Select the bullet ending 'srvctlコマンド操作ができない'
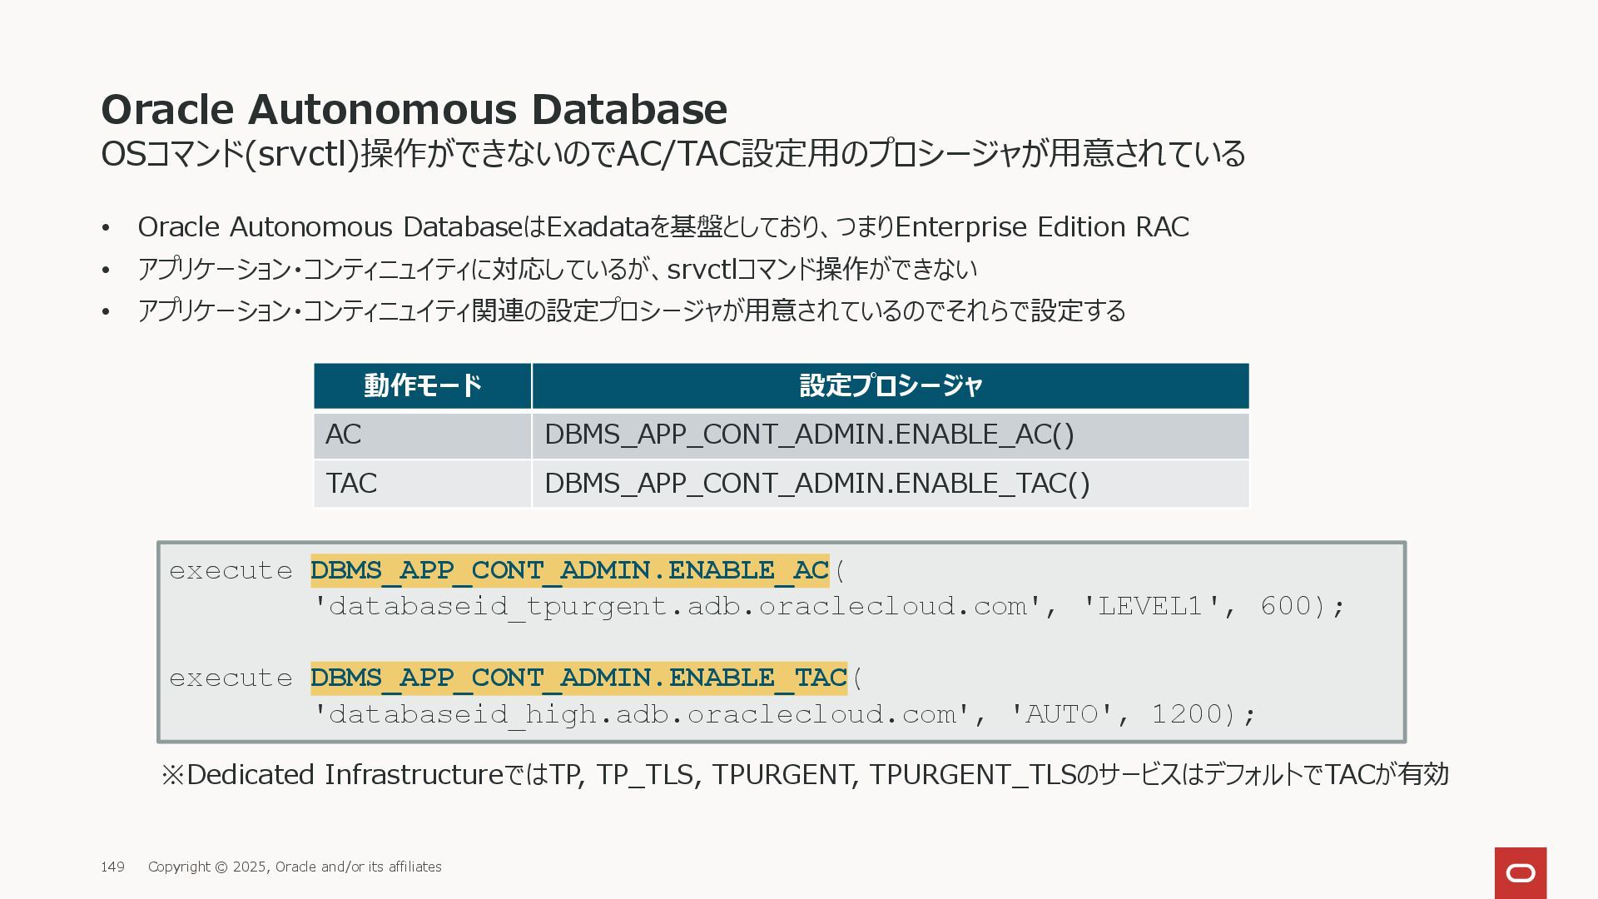The width and height of the screenshot is (1598, 899). click(x=557, y=269)
